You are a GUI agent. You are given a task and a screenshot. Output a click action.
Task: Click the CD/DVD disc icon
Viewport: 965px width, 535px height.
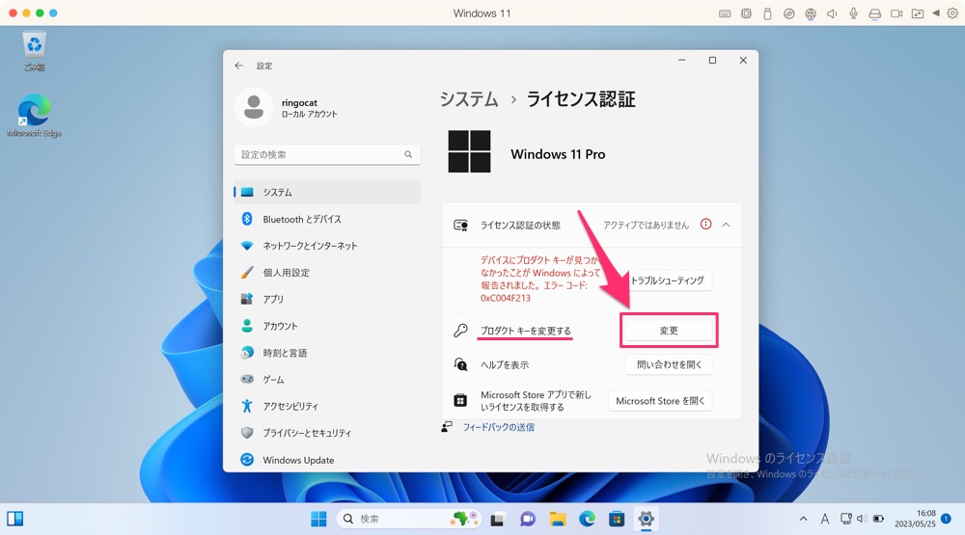click(x=789, y=13)
